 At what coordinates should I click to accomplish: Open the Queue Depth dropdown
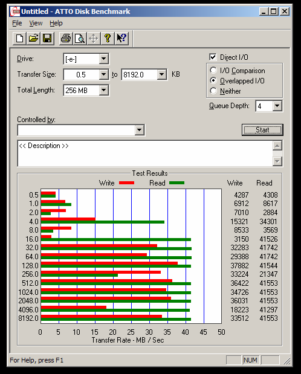(x=277, y=106)
